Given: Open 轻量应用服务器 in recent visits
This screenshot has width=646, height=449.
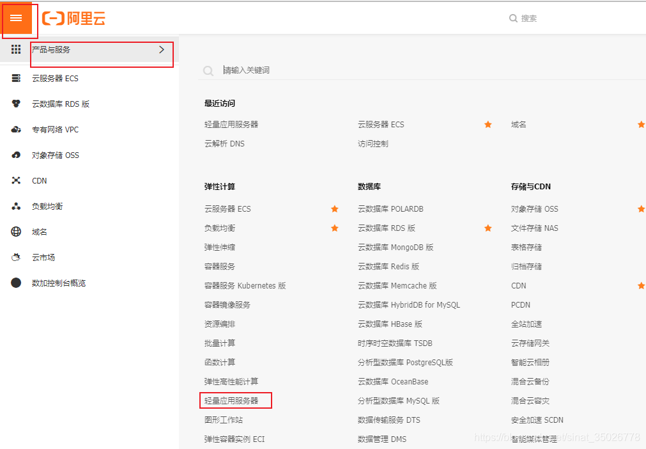Looking at the screenshot, I should click(231, 125).
